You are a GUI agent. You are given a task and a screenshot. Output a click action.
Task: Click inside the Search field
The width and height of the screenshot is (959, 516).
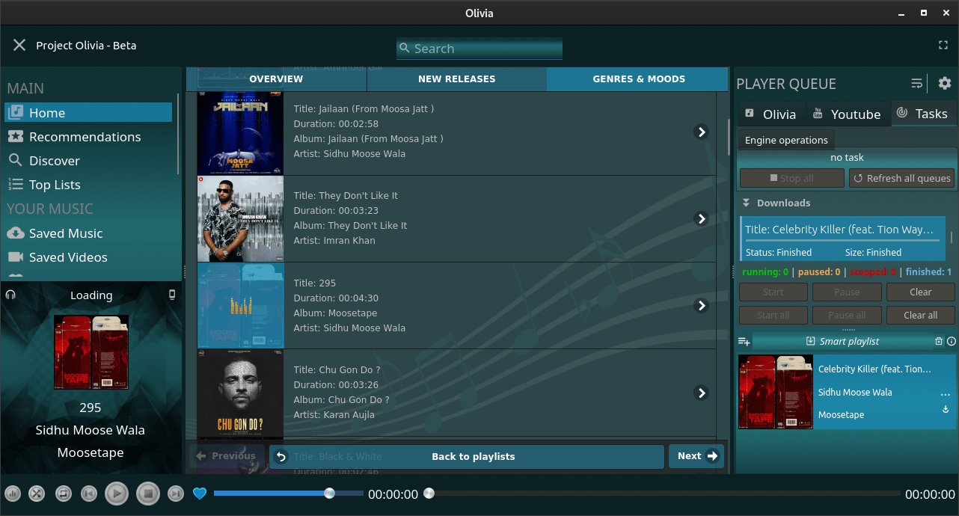[479, 49]
